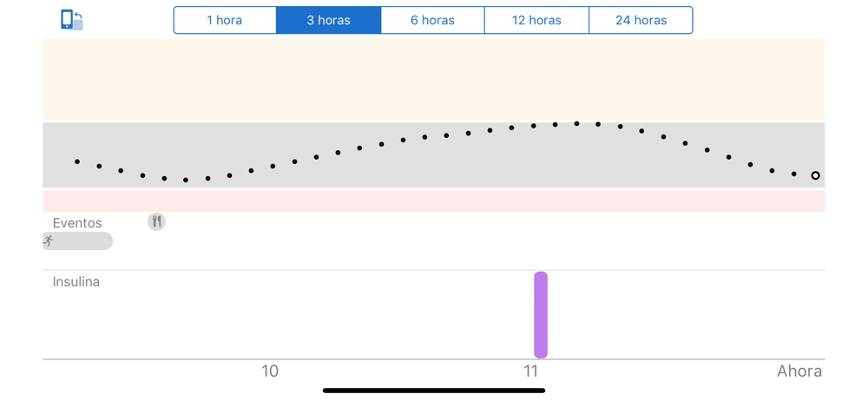The width and height of the screenshot is (868, 401).
Task: Select the gray exercise event bar
Action: coord(77,241)
